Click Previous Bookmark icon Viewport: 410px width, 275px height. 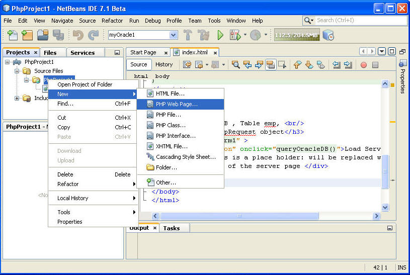point(297,64)
